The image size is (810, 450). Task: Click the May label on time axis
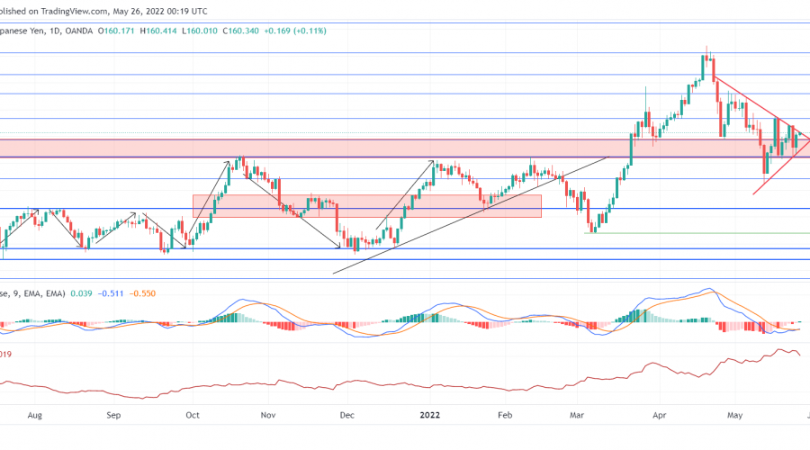734,416
